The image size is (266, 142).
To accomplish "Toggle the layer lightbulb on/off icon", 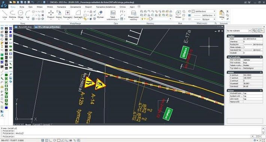I will click(x=142, y=19).
